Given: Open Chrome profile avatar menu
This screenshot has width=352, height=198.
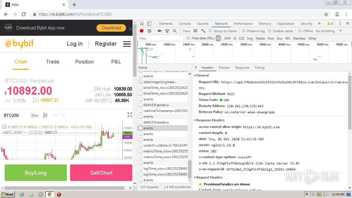Looking at the screenshot, I should pos(337,14).
